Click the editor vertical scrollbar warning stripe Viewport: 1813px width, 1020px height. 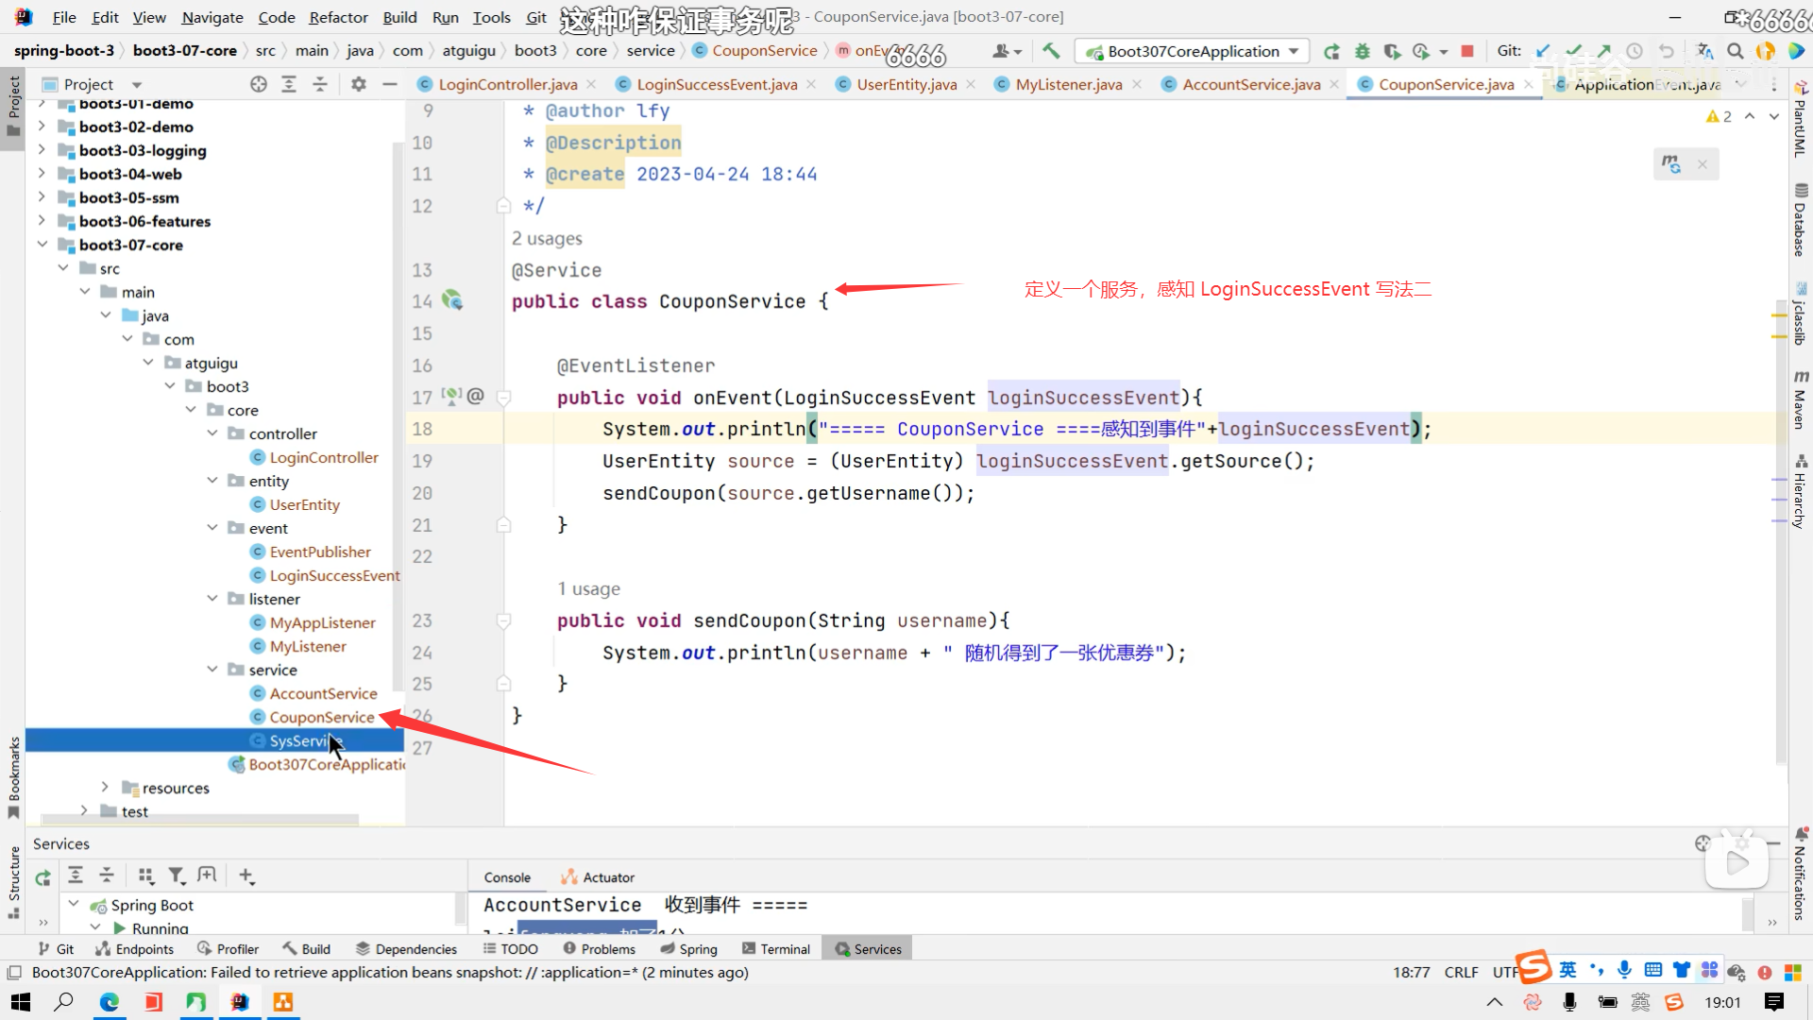(x=1779, y=314)
